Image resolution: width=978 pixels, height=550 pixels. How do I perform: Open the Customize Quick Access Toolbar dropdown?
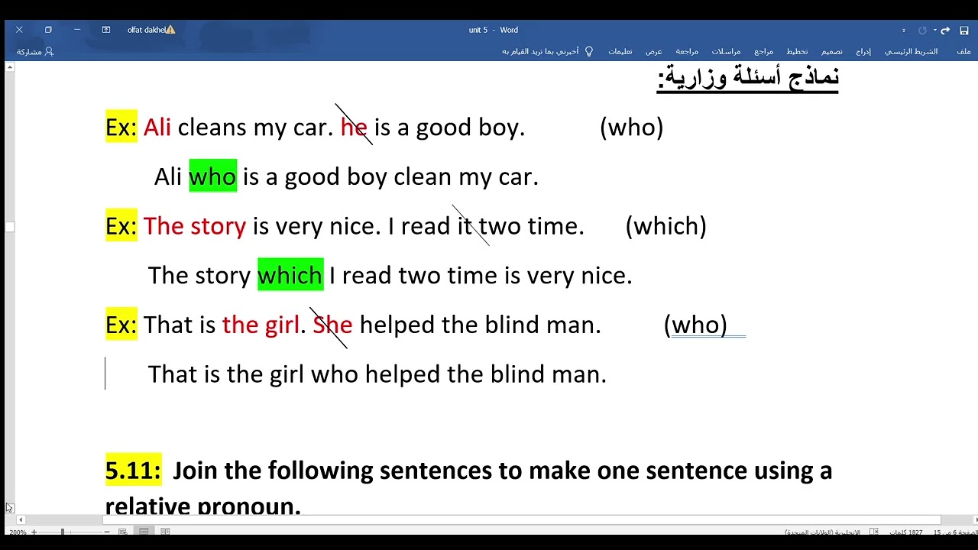(904, 31)
